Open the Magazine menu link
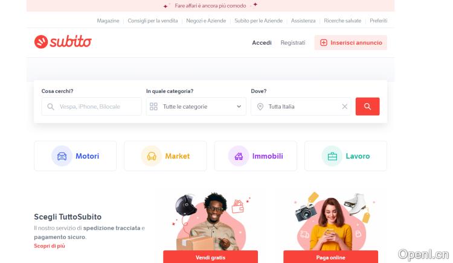The image size is (453, 263). pos(108,21)
